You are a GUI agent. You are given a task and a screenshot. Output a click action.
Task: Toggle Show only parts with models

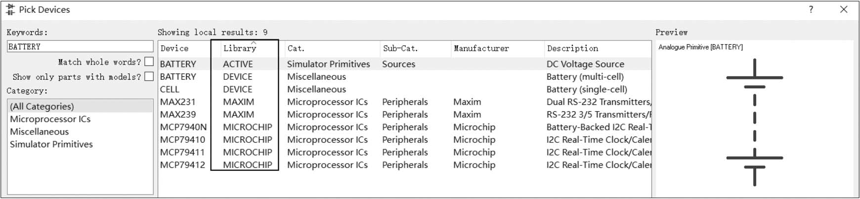tap(149, 76)
